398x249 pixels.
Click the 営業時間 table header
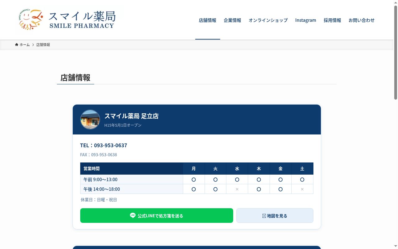132,169
